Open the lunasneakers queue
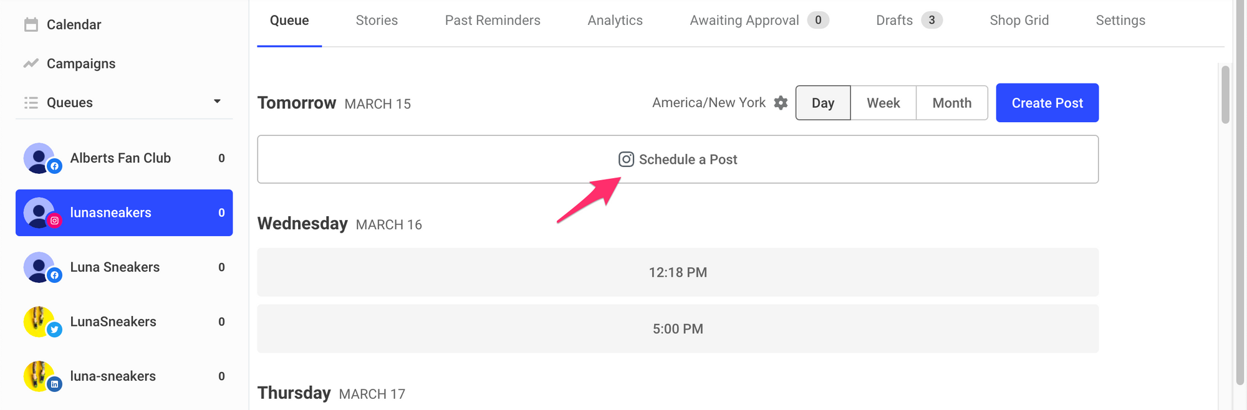Image resolution: width=1247 pixels, height=410 pixels. coord(124,212)
